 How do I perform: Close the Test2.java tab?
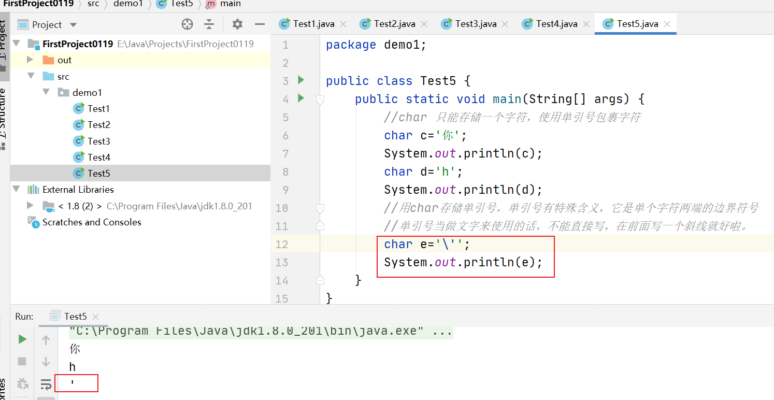click(425, 24)
